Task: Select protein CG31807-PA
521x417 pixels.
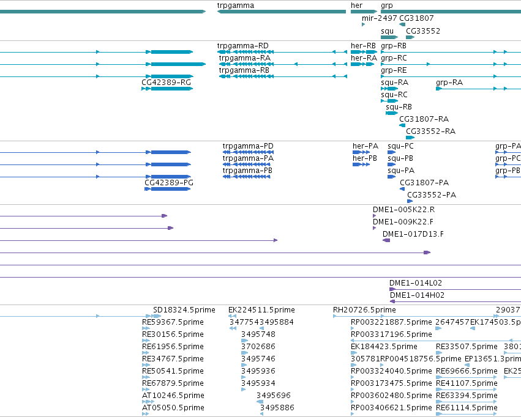Action: click(x=424, y=183)
